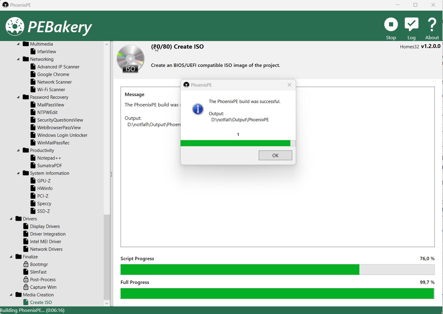Collapse the System Information folder
This screenshot has width=443, height=314.
coord(18,173)
